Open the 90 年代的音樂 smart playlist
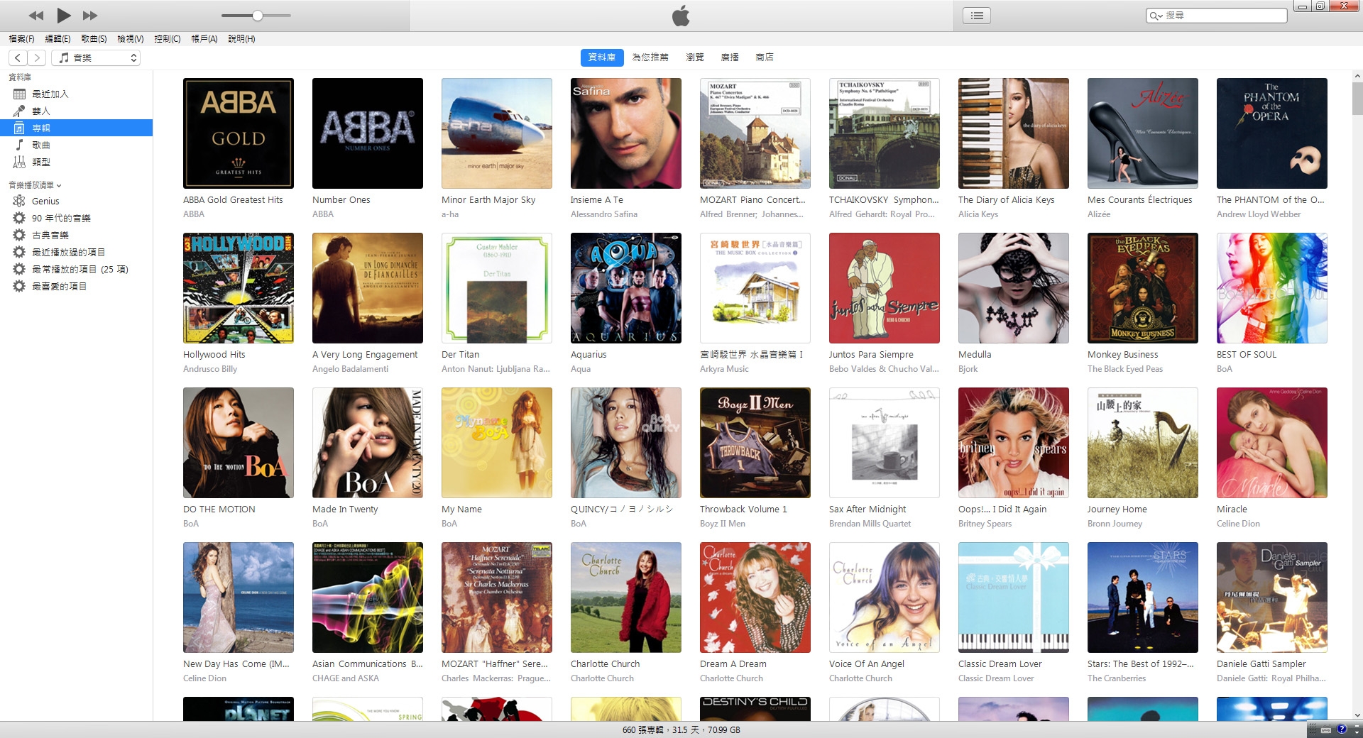 pos(76,218)
